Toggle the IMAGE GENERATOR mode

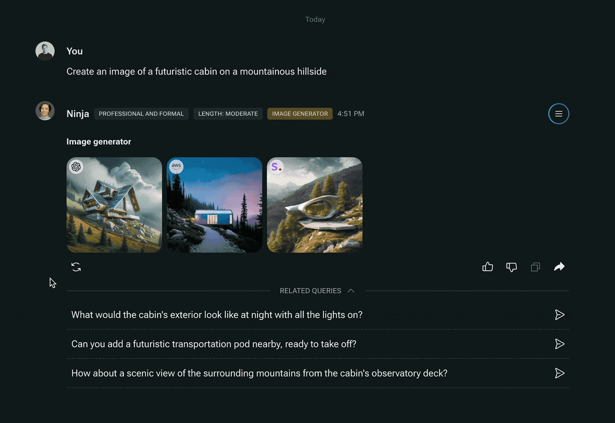(x=299, y=114)
